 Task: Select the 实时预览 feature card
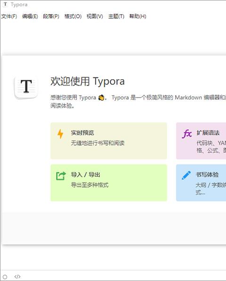[x=109, y=141]
